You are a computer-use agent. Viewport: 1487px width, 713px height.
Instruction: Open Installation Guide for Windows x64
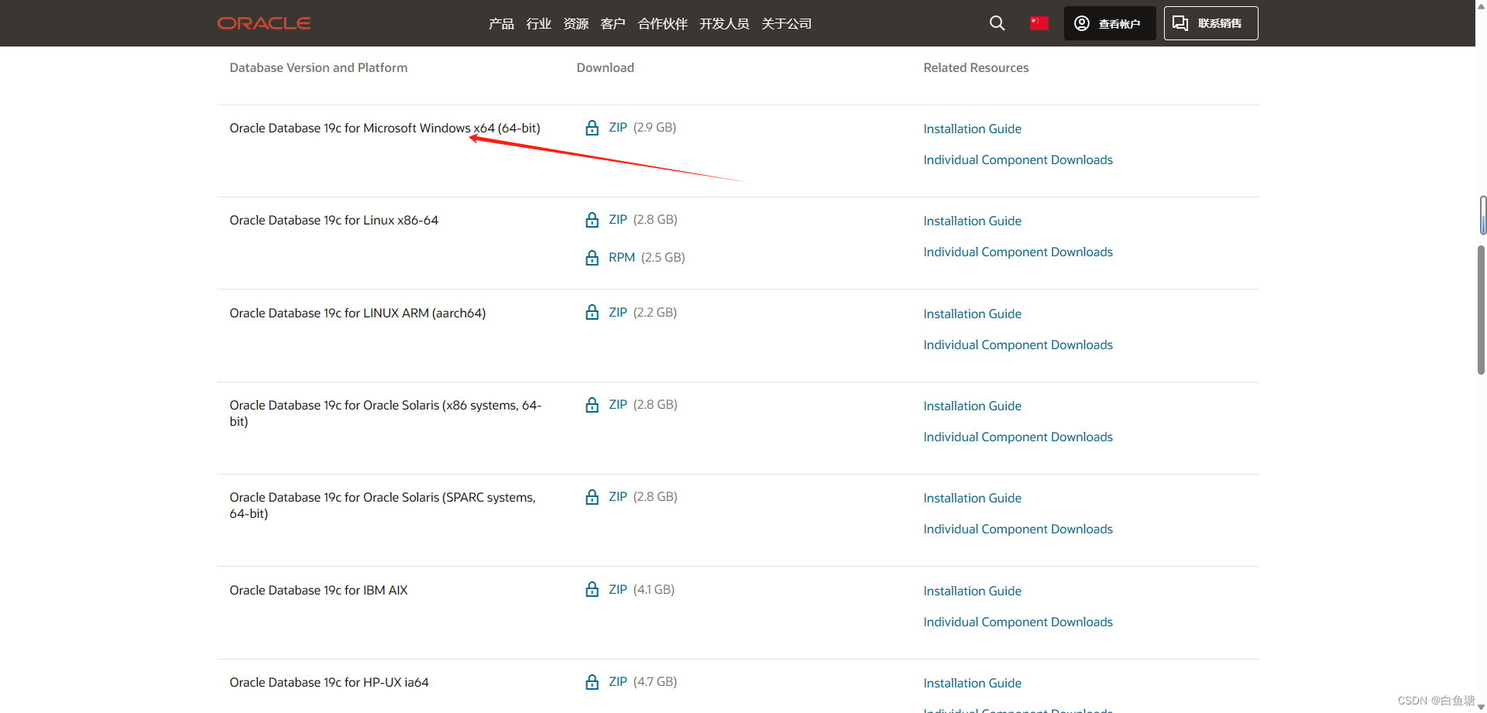point(972,129)
